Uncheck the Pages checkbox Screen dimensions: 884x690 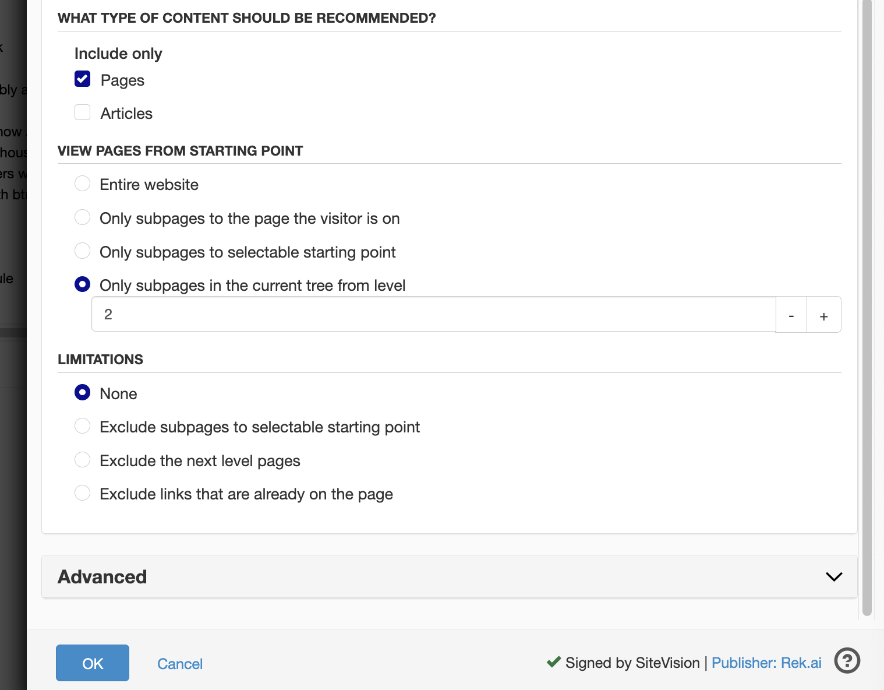coord(83,79)
